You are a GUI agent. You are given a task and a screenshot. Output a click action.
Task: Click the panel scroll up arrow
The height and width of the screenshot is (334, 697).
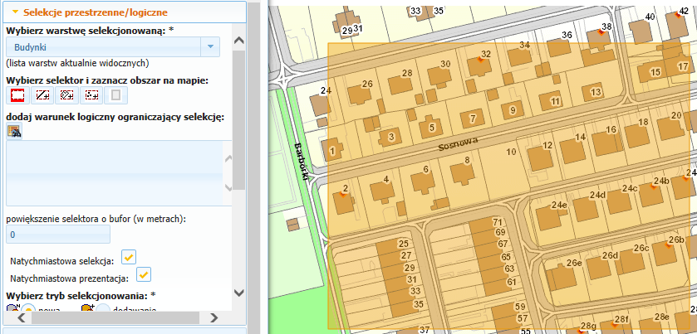(238, 41)
